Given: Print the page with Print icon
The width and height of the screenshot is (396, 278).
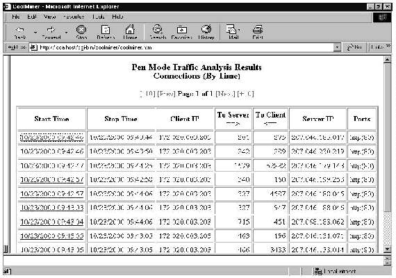Looking at the screenshot, I should [x=258, y=29].
